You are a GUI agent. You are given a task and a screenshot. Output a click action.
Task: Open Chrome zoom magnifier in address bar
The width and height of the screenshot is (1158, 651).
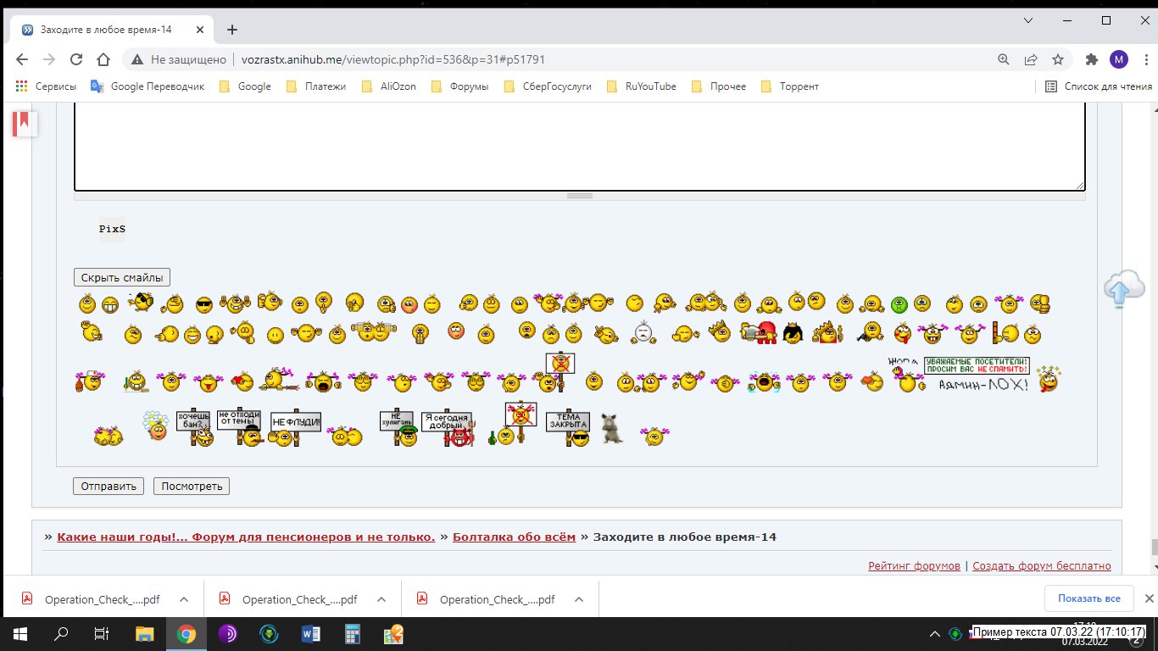(x=1004, y=59)
